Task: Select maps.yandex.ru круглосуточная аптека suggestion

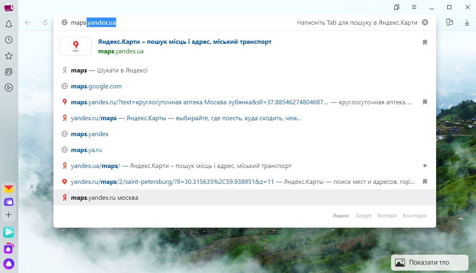Action: point(245,102)
